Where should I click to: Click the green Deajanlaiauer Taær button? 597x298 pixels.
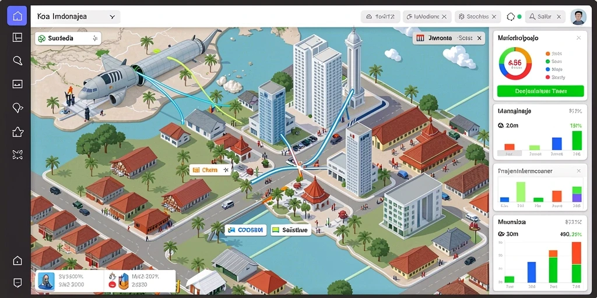540,91
